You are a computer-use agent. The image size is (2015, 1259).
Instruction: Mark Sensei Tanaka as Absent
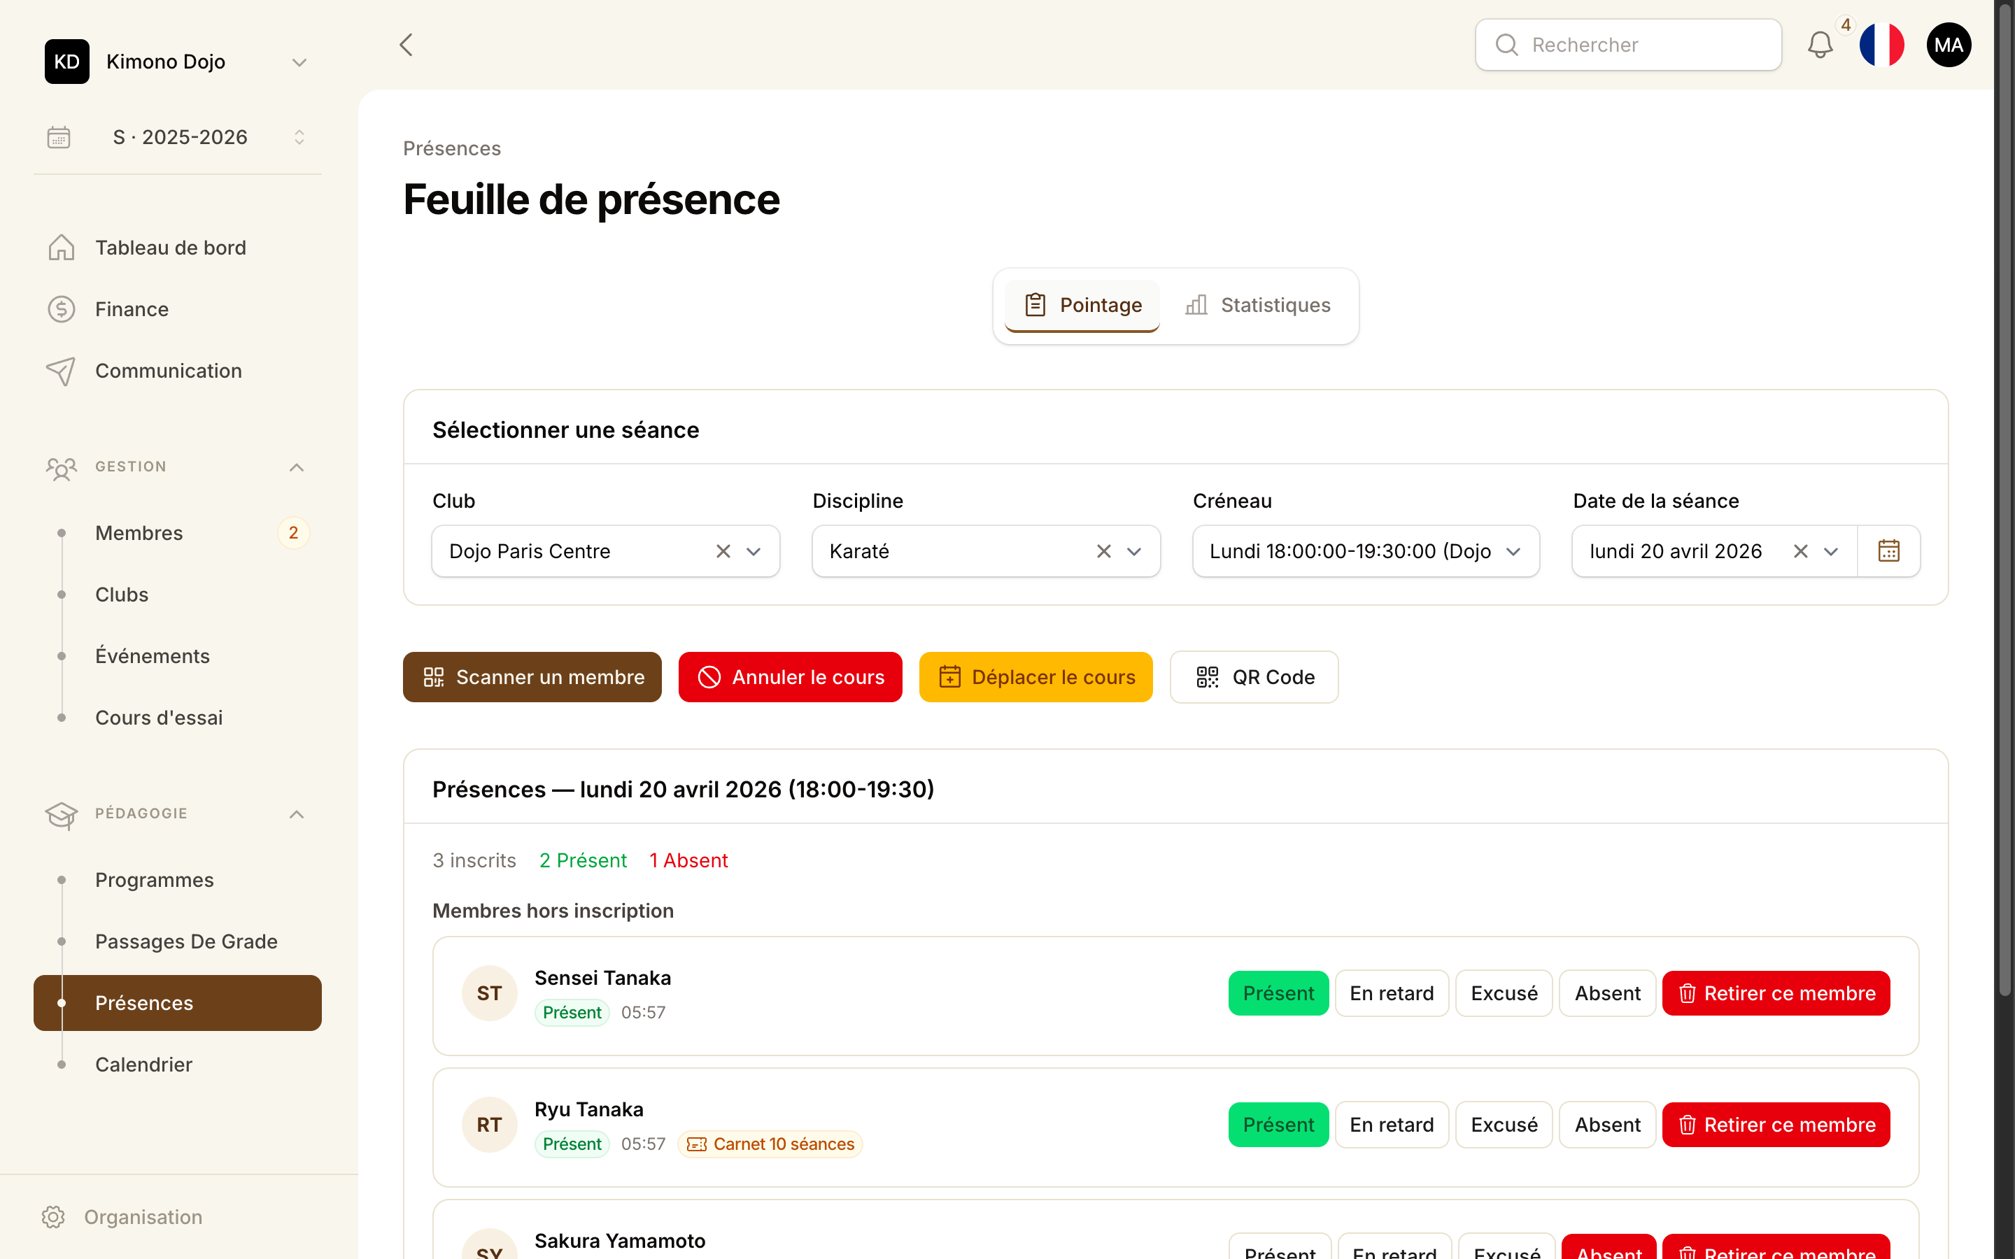(x=1606, y=993)
